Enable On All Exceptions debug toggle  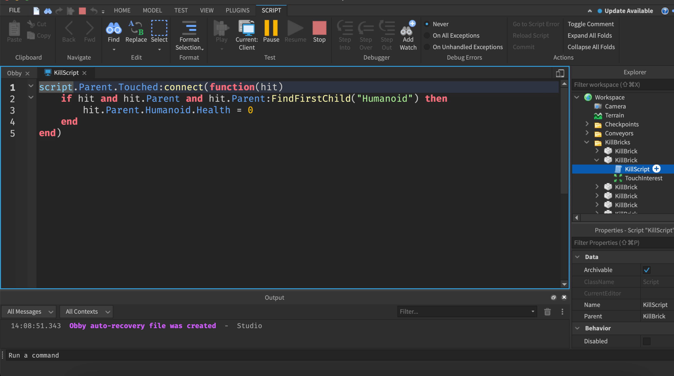[x=427, y=35]
